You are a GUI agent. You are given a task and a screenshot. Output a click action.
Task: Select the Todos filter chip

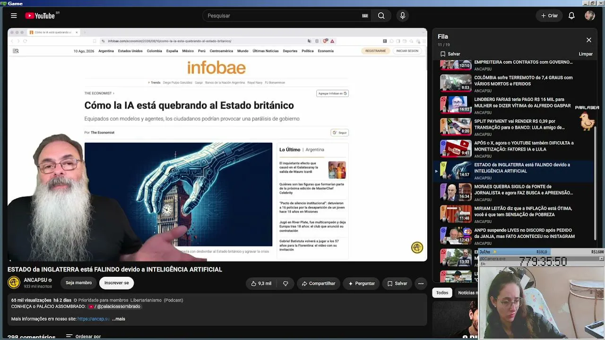point(442,293)
